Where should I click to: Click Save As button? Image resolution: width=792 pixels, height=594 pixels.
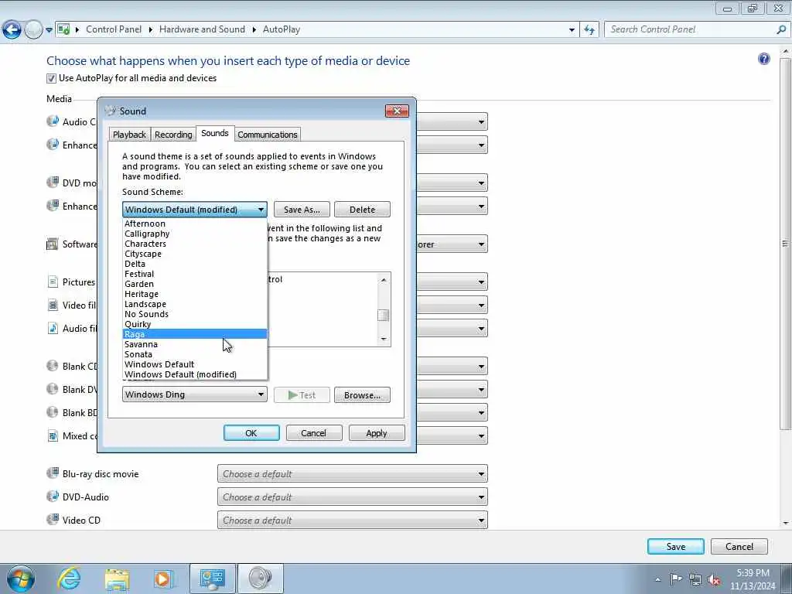(302, 210)
